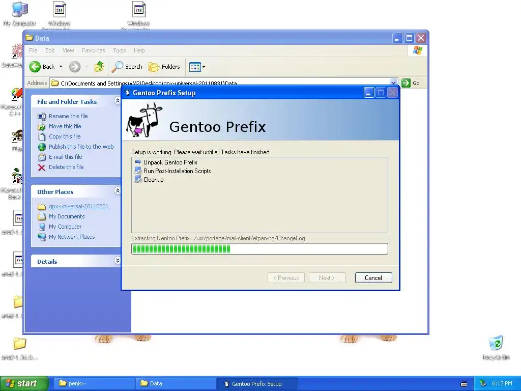Toggle the Folders pane button

coord(164,67)
